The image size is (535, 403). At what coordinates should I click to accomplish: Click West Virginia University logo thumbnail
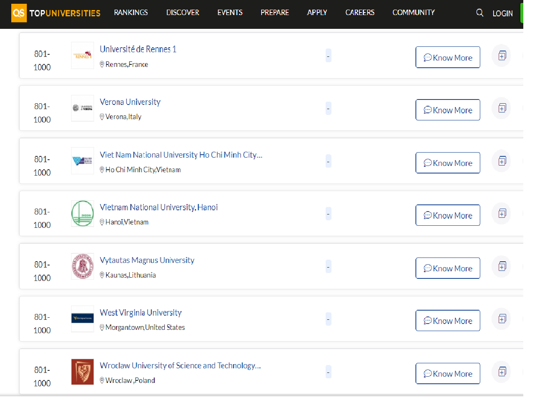click(82, 319)
